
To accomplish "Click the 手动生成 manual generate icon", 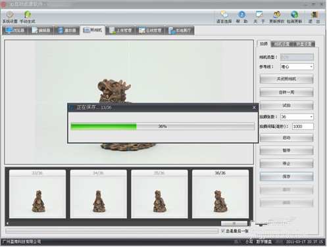I will pos(28,17).
